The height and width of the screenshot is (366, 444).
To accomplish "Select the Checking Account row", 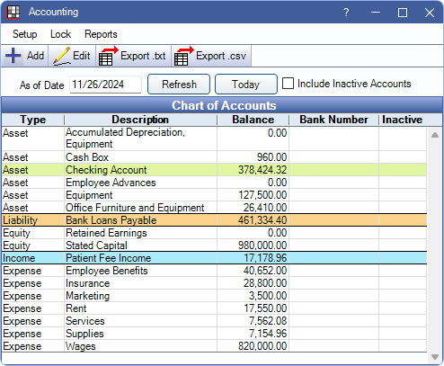I will pos(214,170).
